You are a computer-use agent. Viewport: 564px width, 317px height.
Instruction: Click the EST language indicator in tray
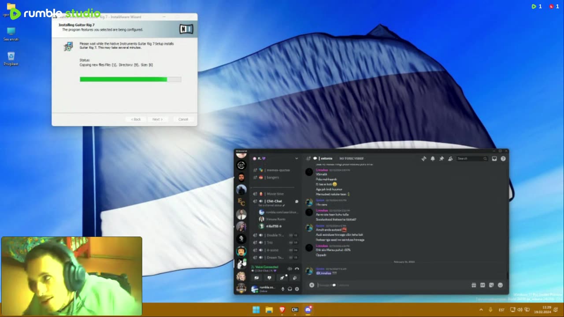pos(501,310)
